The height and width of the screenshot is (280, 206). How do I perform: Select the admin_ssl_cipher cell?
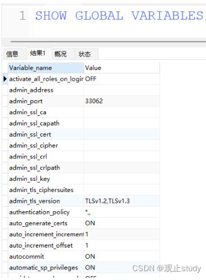coord(46,146)
